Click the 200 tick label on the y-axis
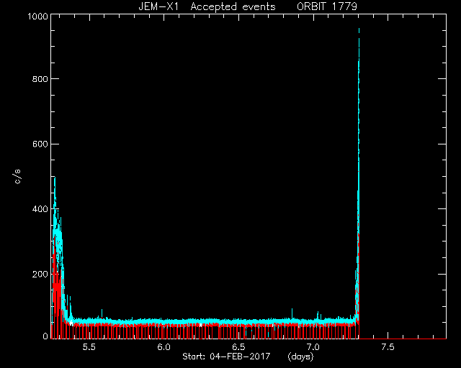The width and height of the screenshot is (461, 368). pyautogui.click(x=40, y=275)
